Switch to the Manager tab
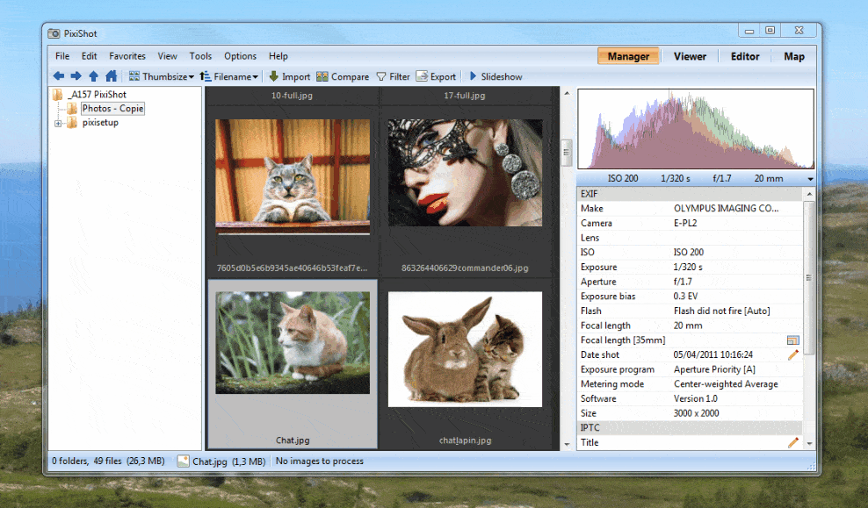This screenshot has height=508, width=868. click(628, 56)
